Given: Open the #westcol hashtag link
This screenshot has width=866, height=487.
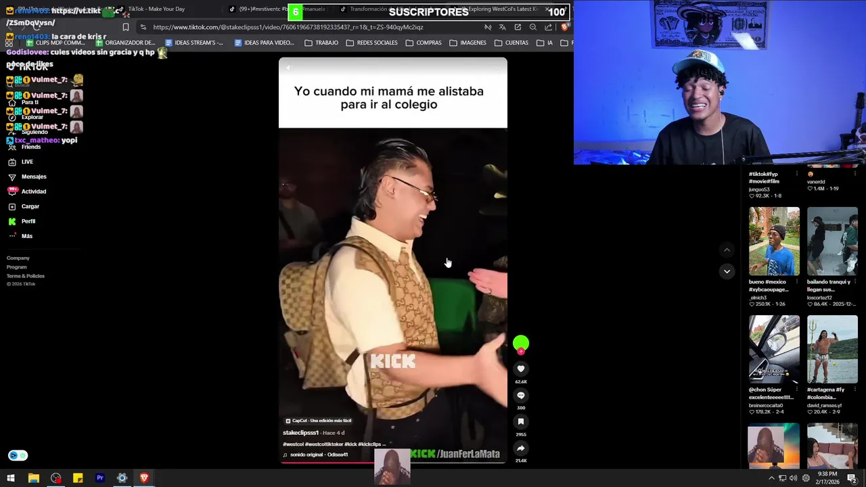Looking at the screenshot, I should coord(294,444).
